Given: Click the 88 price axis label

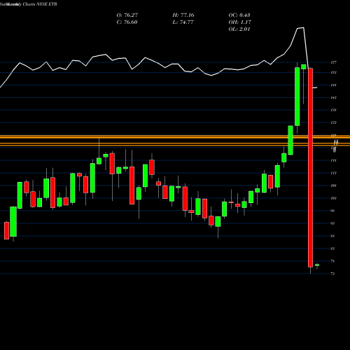Looking at the screenshot, I should coord(332,236).
